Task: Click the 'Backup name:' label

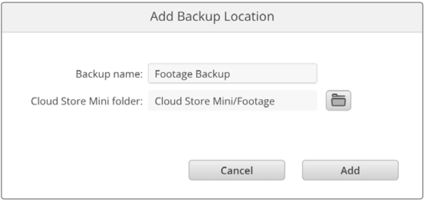Action: point(109,74)
